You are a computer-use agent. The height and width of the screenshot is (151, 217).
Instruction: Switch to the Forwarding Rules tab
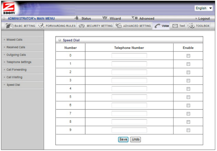click(57, 26)
